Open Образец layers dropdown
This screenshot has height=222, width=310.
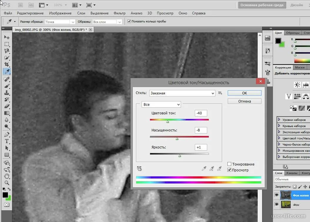(x=107, y=22)
